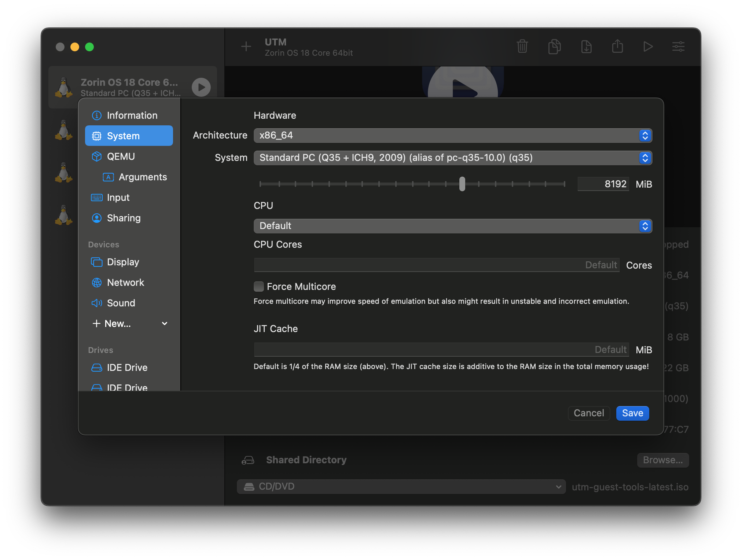
Task: Start Zorin OS VM from sidebar play button
Action: pos(201,87)
